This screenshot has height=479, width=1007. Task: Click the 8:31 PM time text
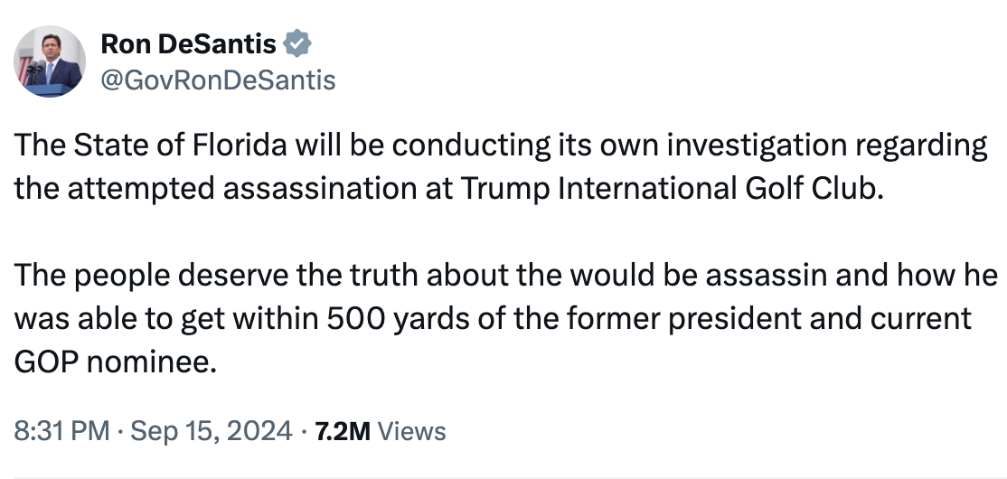[x=61, y=431]
